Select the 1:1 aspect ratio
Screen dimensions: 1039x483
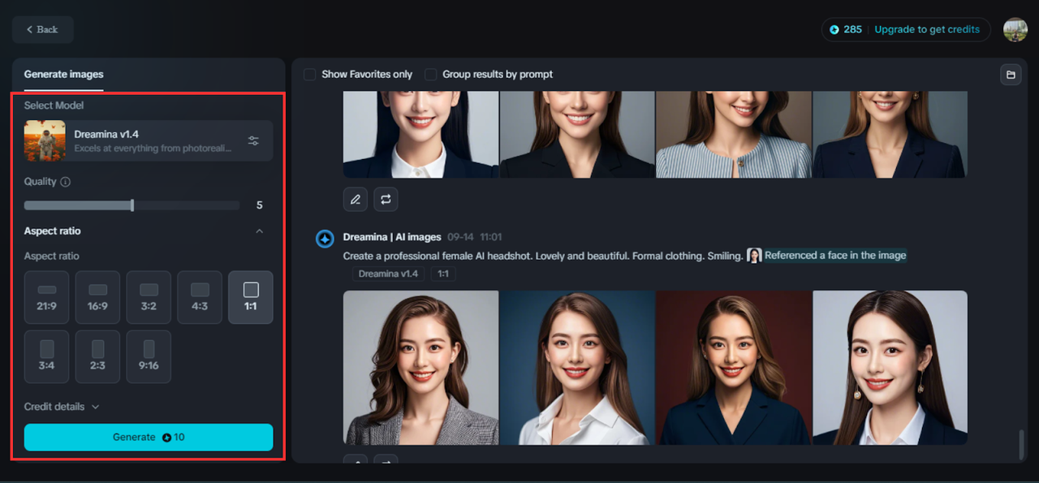point(251,297)
